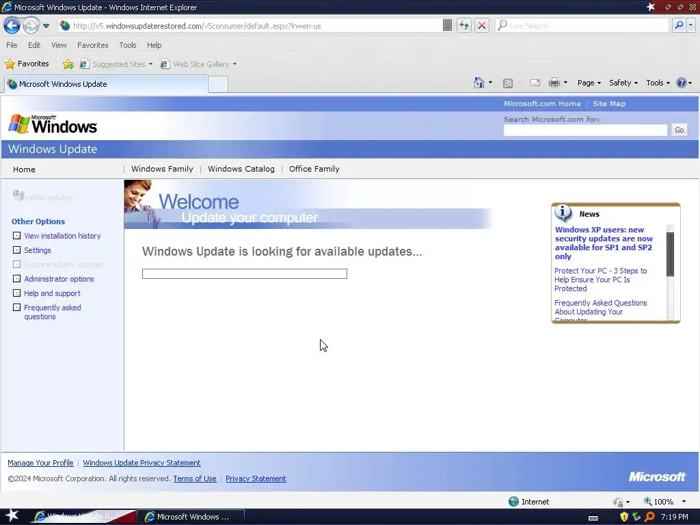Click the News panel vertical scrollbar
The image size is (700, 525).
pyautogui.click(x=670, y=272)
